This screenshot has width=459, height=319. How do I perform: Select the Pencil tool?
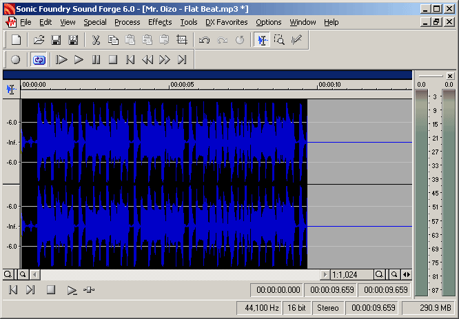296,40
